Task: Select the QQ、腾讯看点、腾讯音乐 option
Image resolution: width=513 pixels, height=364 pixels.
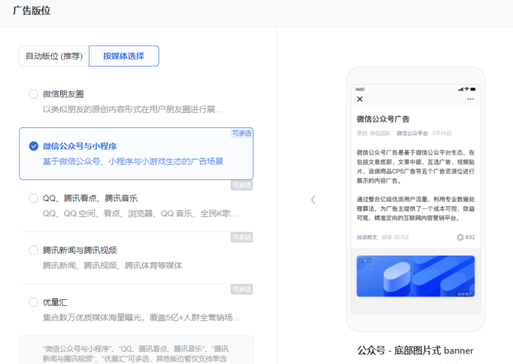Action: (34, 197)
